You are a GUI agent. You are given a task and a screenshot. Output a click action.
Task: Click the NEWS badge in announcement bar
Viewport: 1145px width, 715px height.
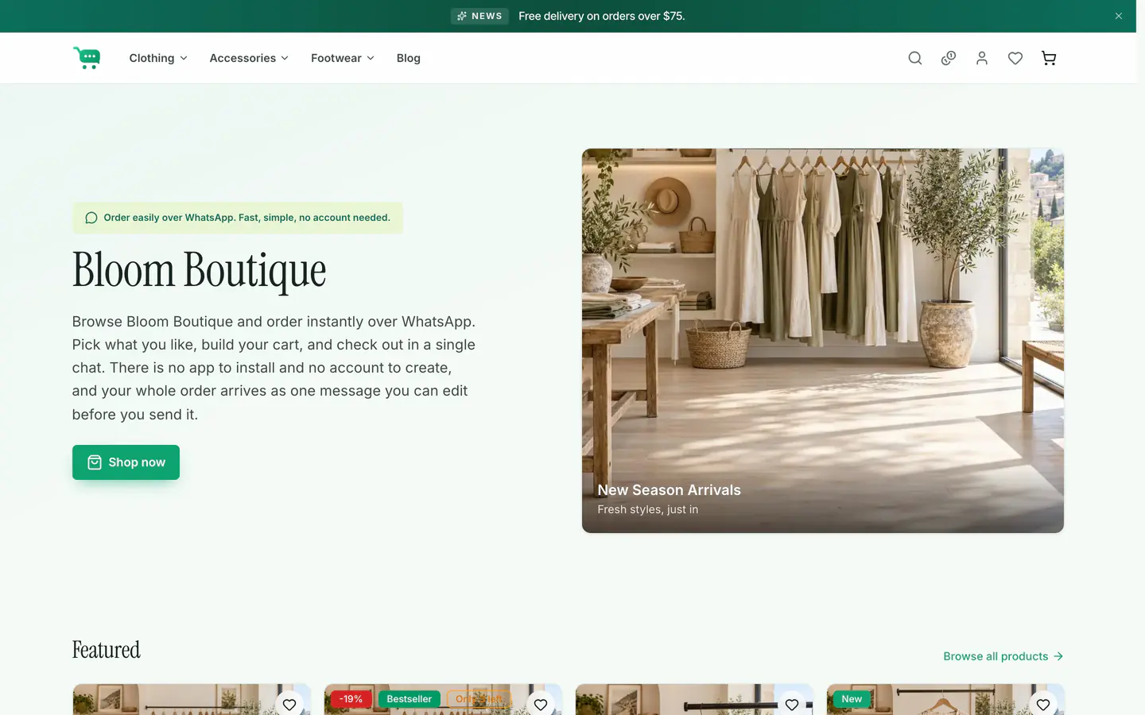[479, 16]
